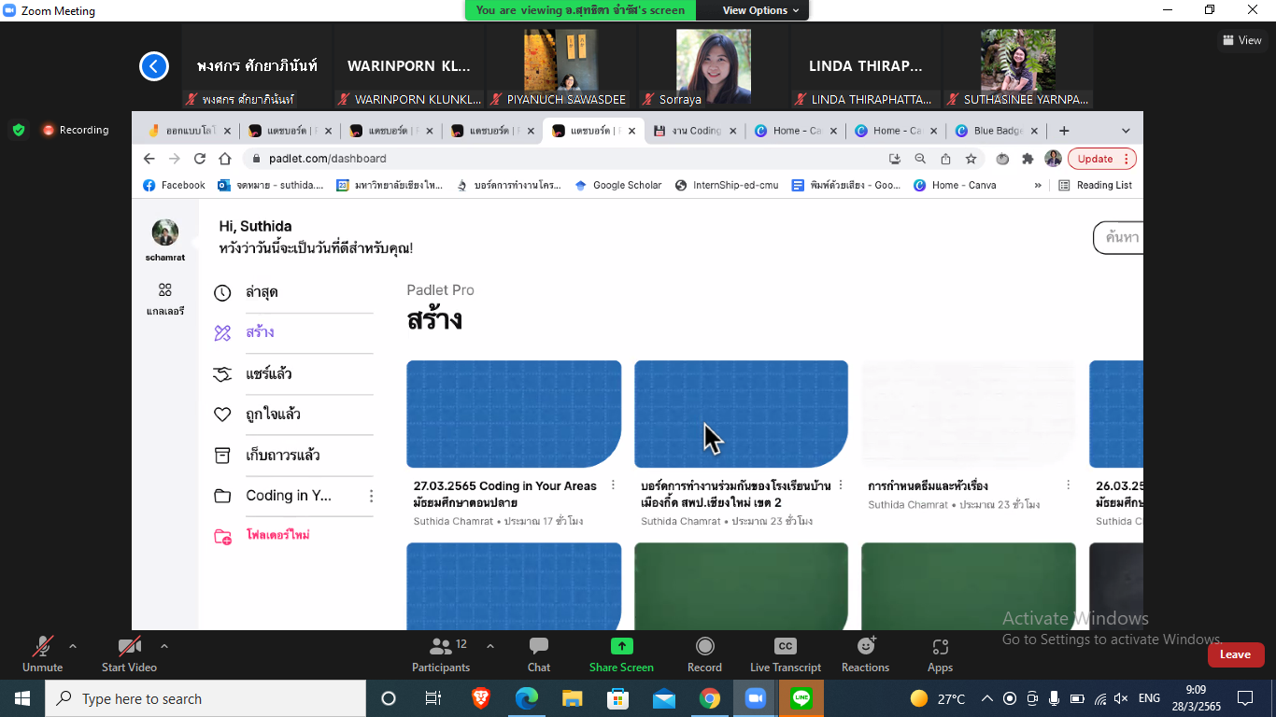This screenshot has width=1276, height=717.
Task: Open the Windows Start menu
Action: point(22,698)
